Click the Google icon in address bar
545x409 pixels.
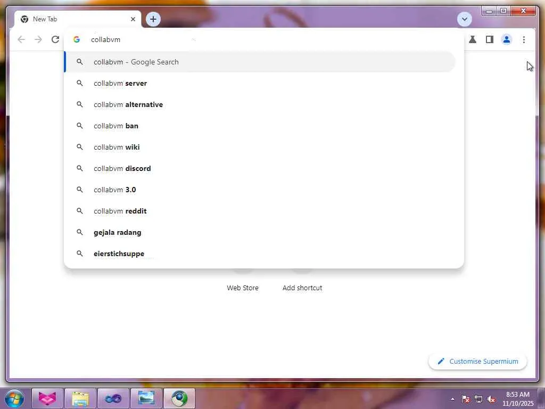[77, 39]
